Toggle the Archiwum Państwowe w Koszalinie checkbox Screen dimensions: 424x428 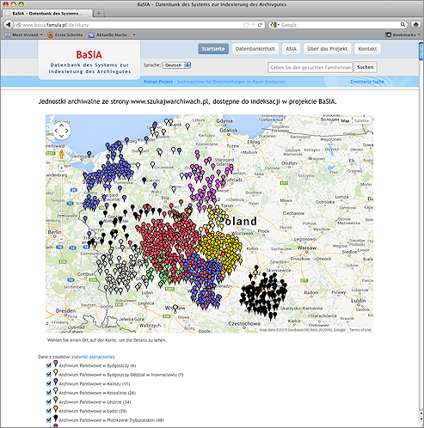point(49,393)
